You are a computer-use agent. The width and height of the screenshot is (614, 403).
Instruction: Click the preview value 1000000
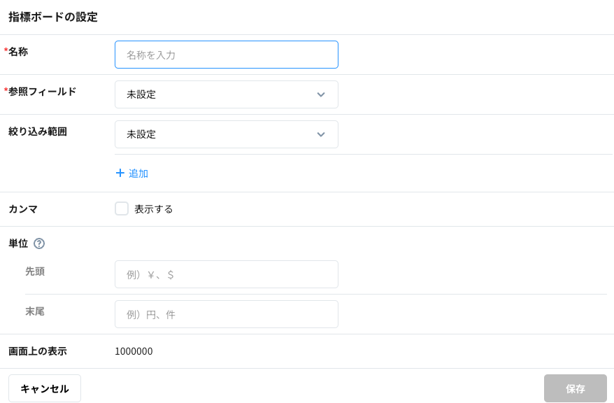point(134,351)
